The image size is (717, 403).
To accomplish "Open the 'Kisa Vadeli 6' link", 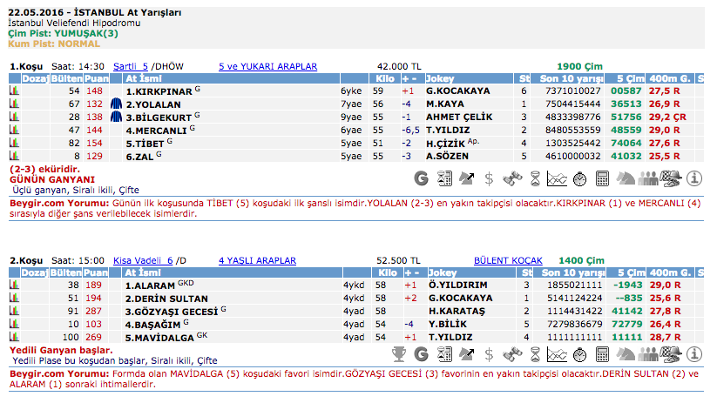I will (x=143, y=260).
